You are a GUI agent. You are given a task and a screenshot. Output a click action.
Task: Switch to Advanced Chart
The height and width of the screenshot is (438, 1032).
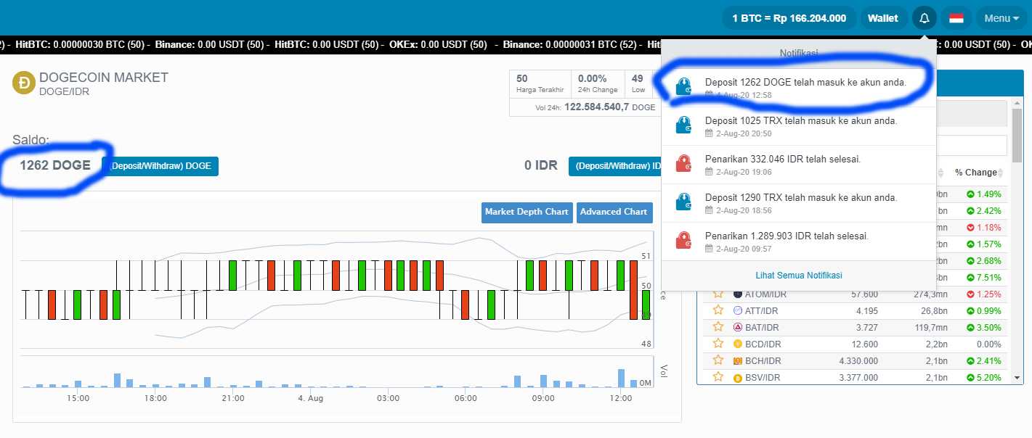(614, 212)
